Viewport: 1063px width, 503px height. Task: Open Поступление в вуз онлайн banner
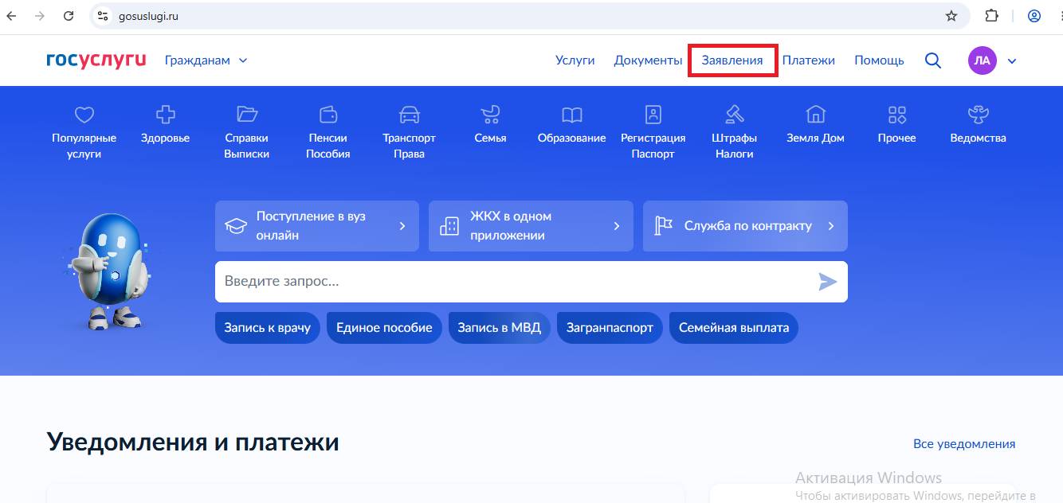click(317, 226)
